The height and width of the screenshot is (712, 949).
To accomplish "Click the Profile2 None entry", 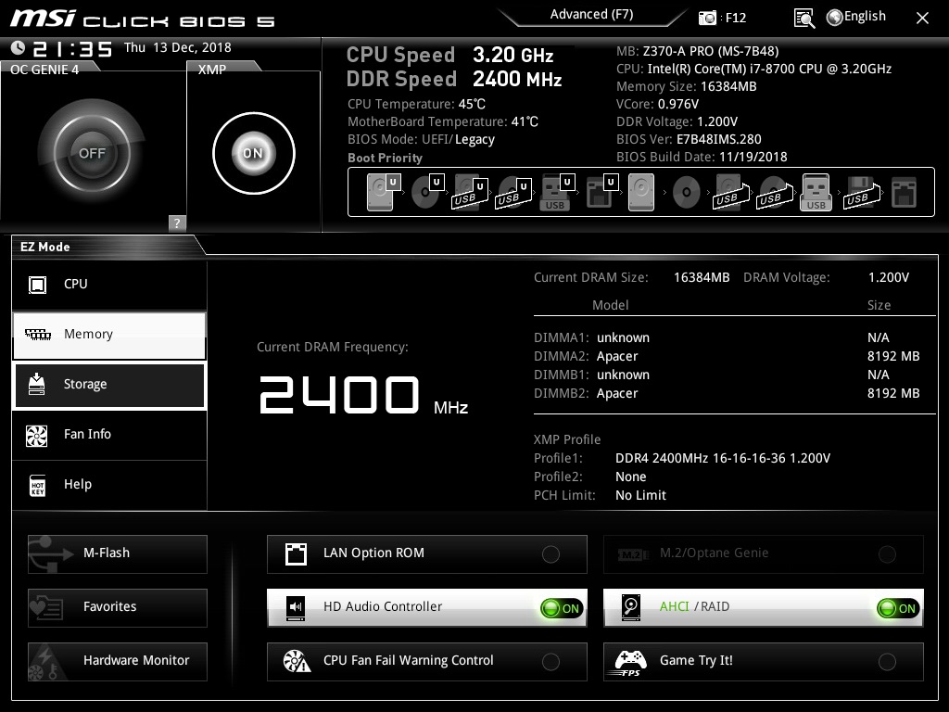I will (x=630, y=477).
